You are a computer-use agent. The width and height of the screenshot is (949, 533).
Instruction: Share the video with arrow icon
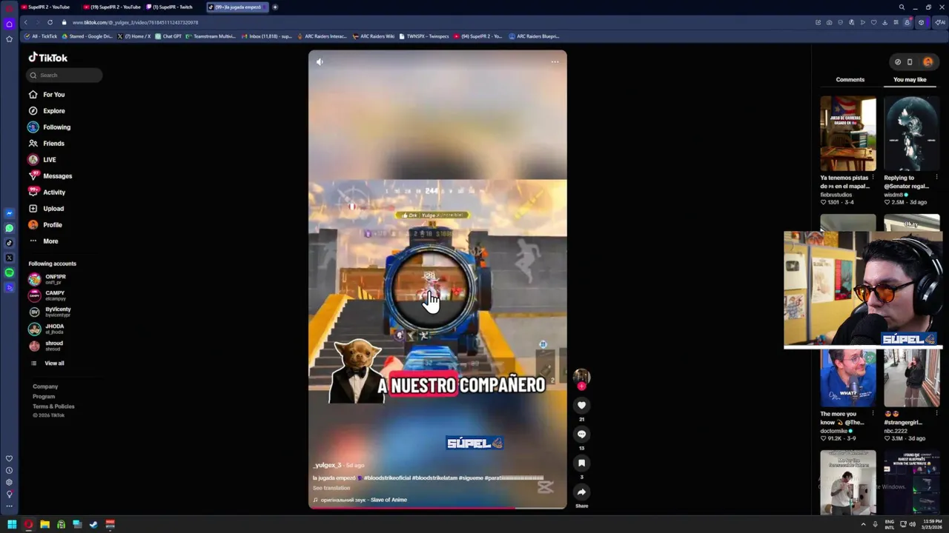[581, 492]
